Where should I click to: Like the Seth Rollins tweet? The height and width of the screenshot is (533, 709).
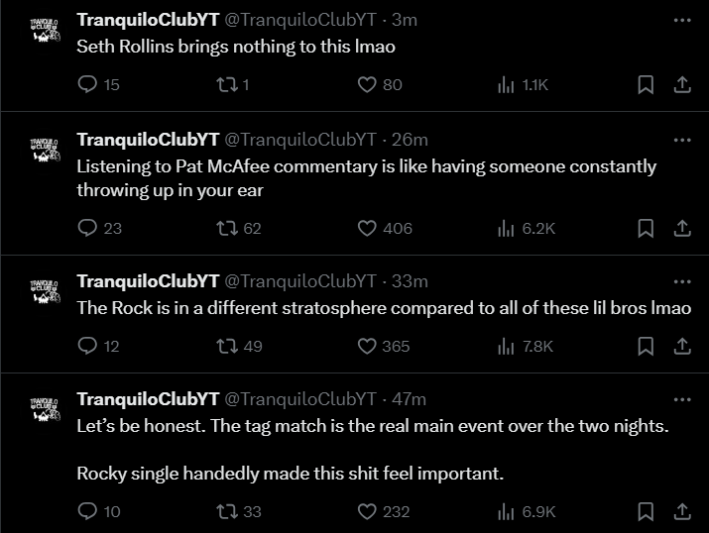click(367, 85)
